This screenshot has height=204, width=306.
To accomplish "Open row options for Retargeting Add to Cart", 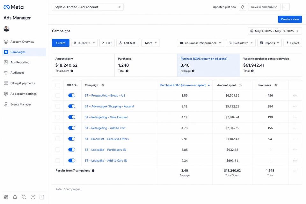I will [x=295, y=128].
